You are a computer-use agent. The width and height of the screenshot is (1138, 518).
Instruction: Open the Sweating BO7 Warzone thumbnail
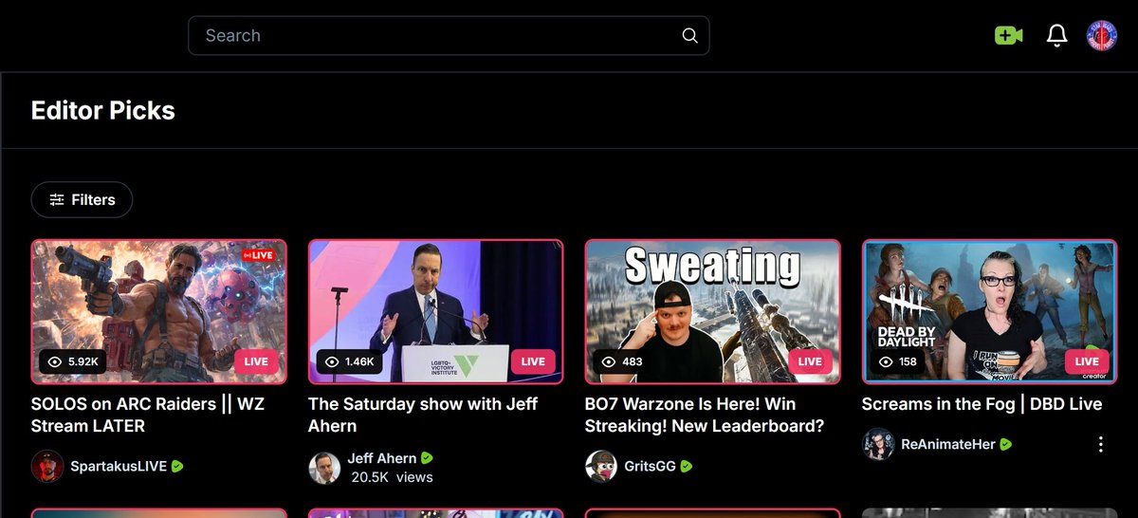[713, 311]
